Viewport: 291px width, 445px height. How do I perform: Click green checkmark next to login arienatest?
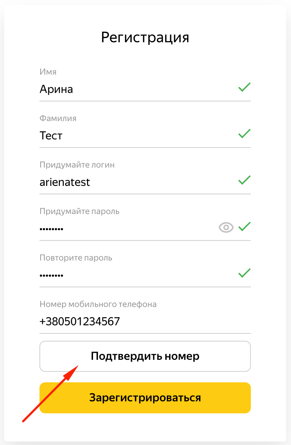coord(244,180)
